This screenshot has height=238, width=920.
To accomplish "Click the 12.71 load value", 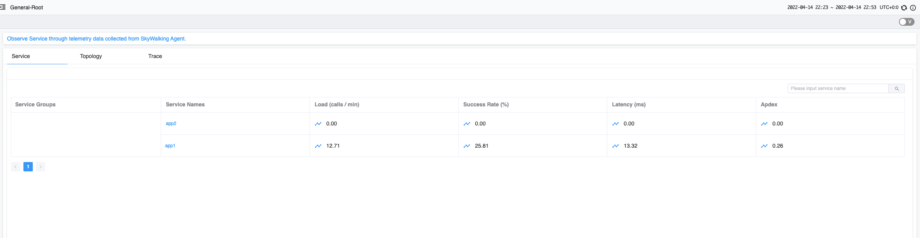I will 333,146.
